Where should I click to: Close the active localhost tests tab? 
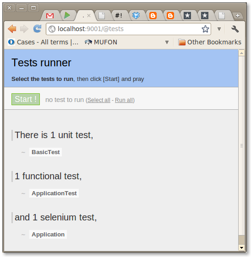tap(89, 16)
